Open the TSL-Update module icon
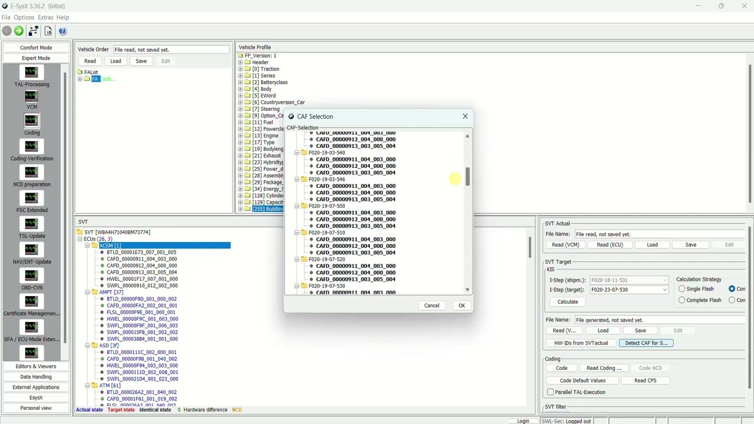 (x=31, y=224)
